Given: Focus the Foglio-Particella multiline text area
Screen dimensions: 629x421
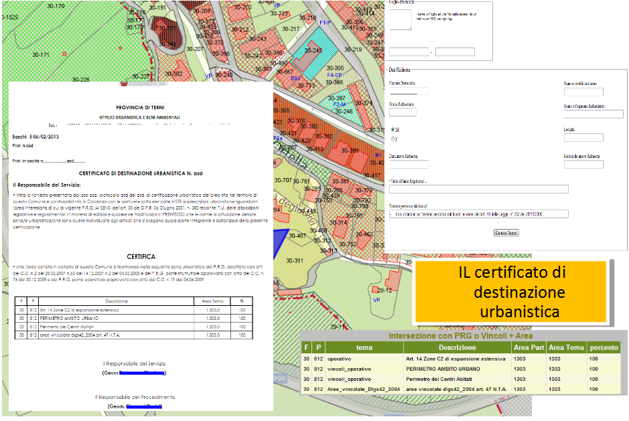Looking at the screenshot, I should point(401,19).
